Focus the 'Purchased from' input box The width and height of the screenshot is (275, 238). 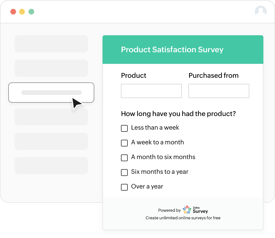[x=219, y=91]
